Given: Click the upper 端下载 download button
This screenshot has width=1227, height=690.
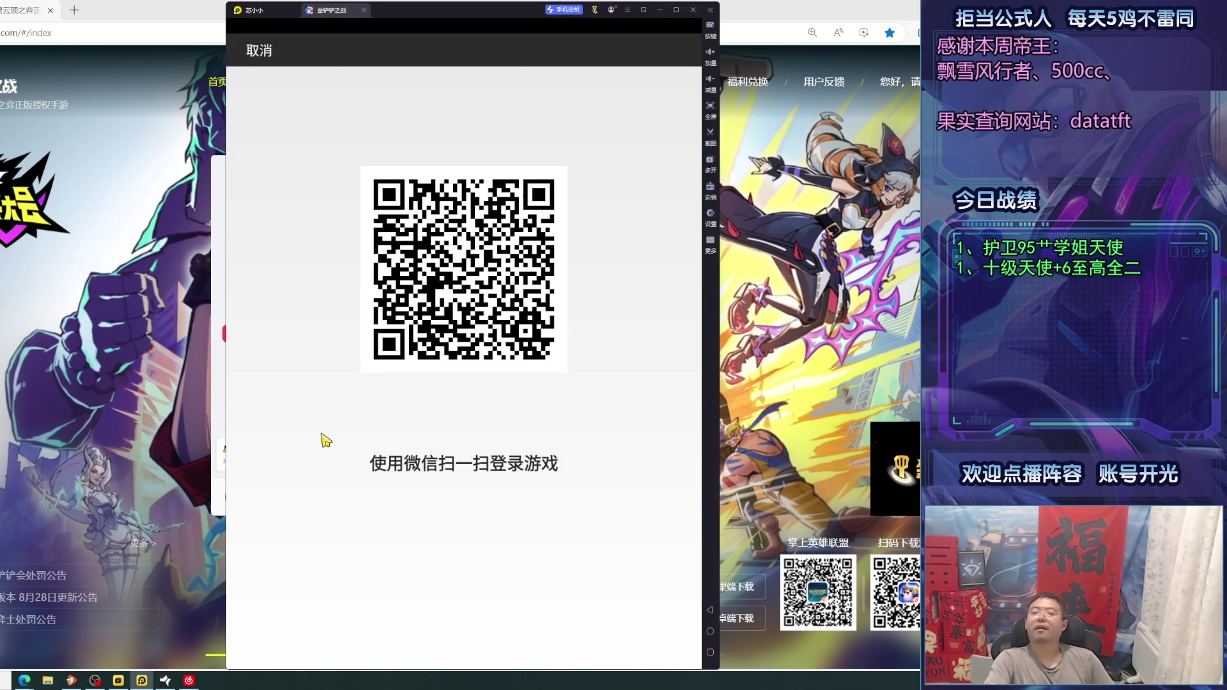Looking at the screenshot, I should [742, 586].
